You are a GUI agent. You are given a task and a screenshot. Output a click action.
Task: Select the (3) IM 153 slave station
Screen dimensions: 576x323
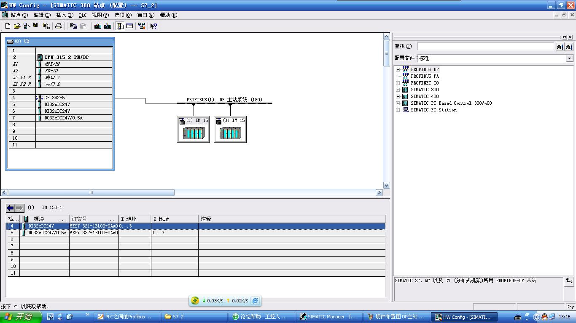coord(230,130)
